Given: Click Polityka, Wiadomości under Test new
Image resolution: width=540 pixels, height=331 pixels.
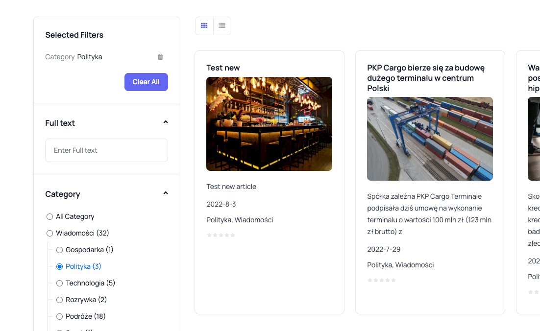Looking at the screenshot, I should 240,220.
